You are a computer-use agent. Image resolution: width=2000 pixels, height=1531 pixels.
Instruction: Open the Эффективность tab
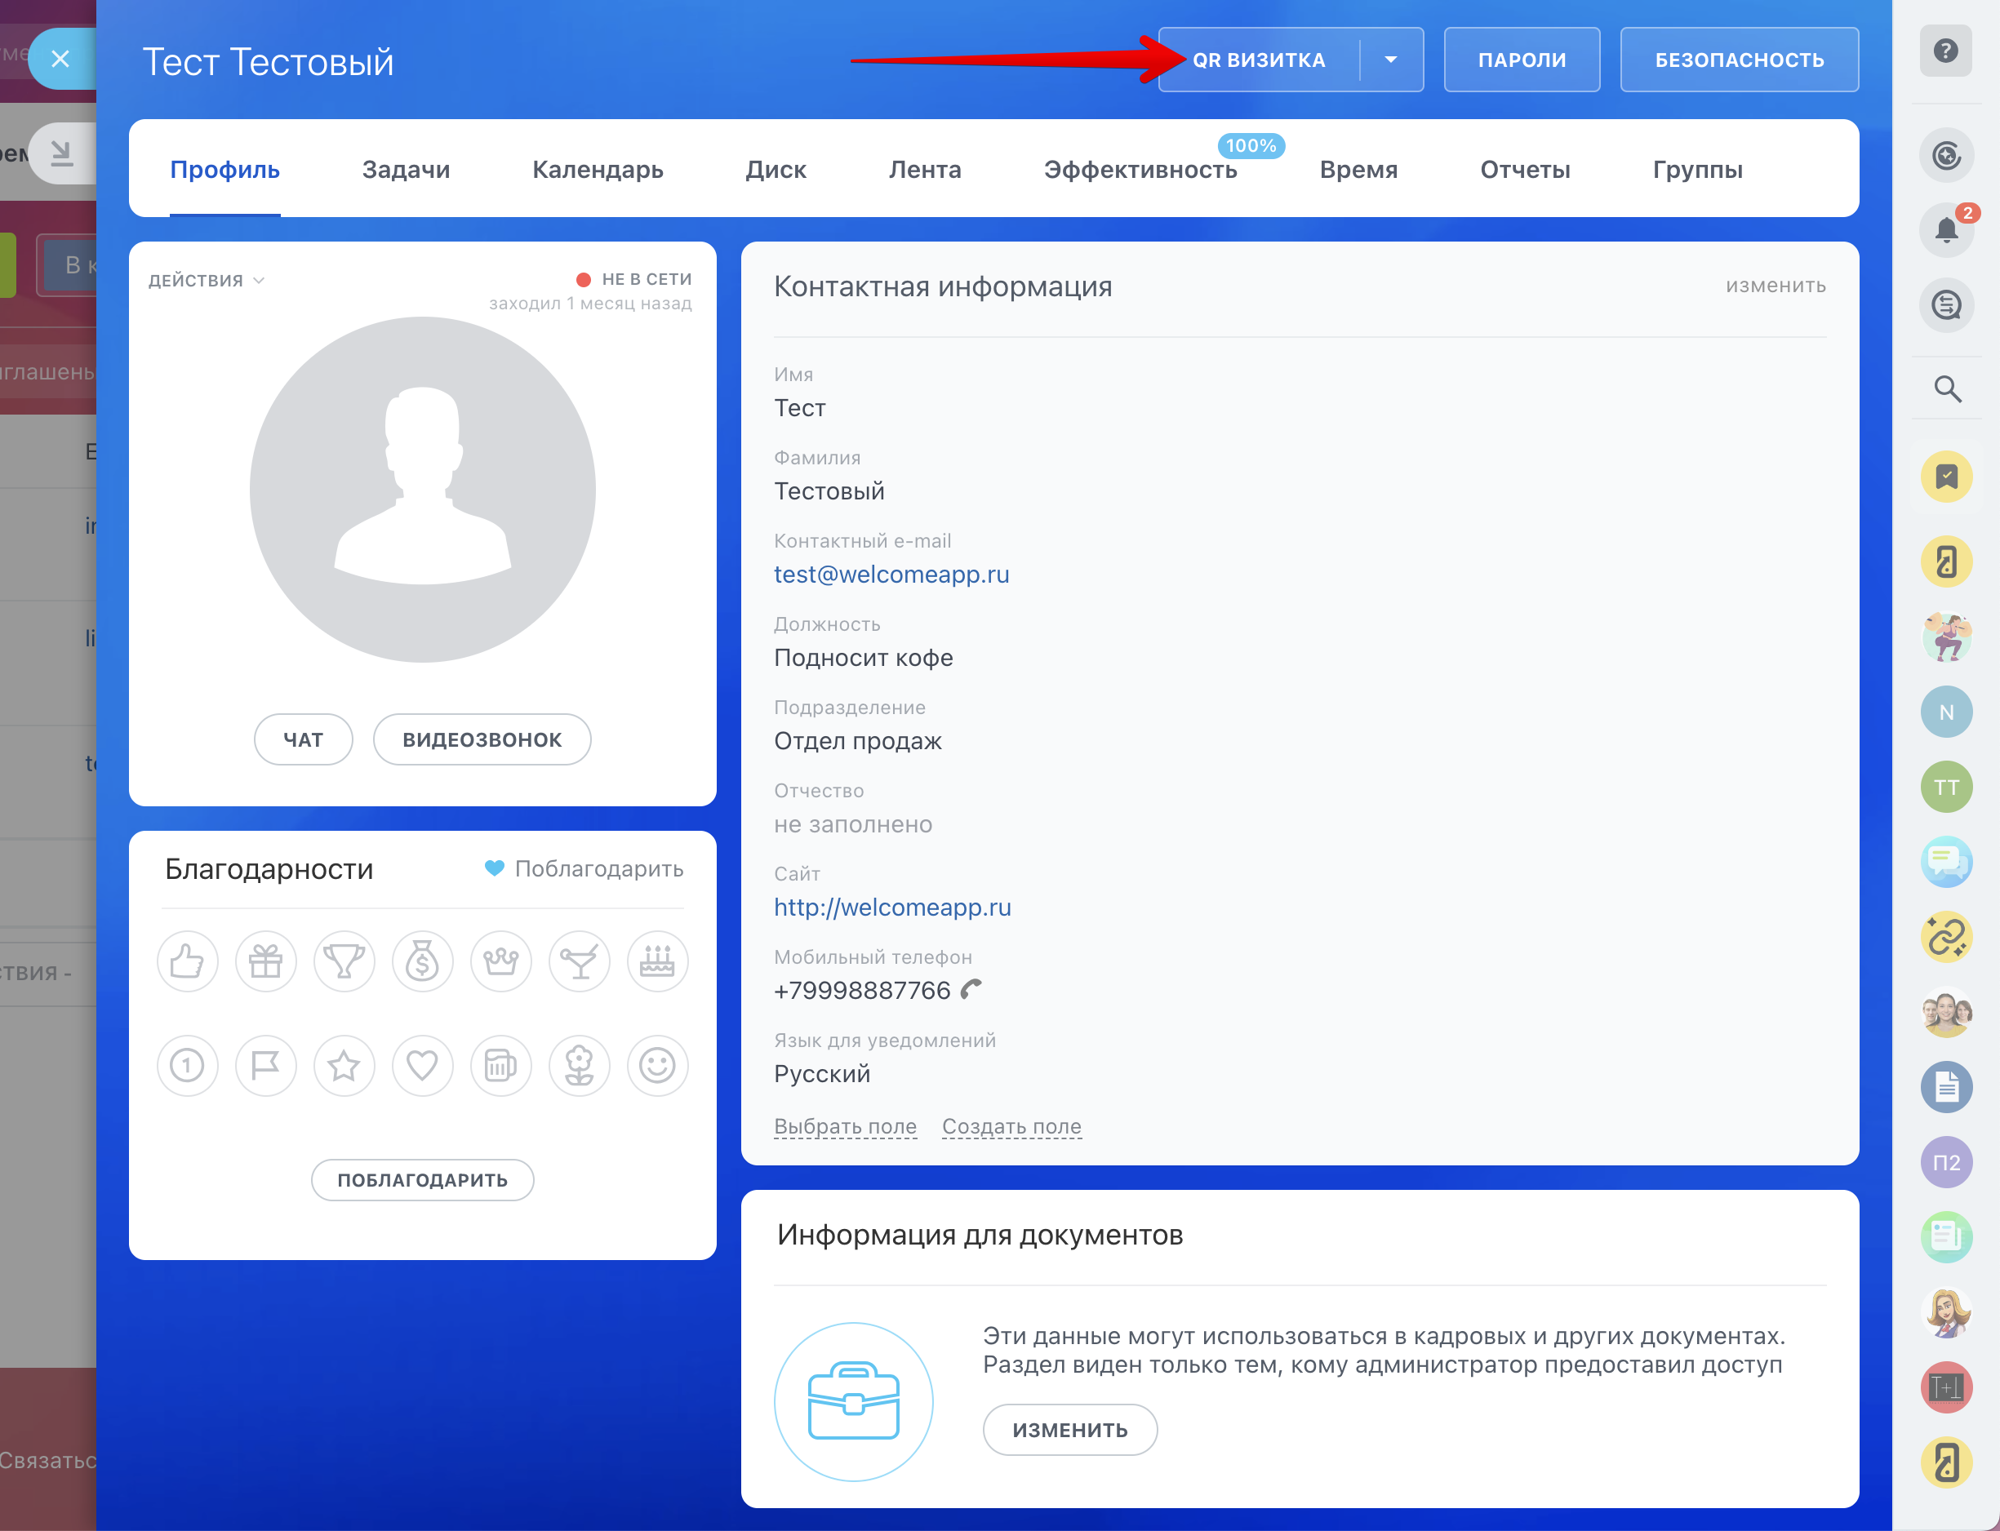pyautogui.click(x=1140, y=171)
